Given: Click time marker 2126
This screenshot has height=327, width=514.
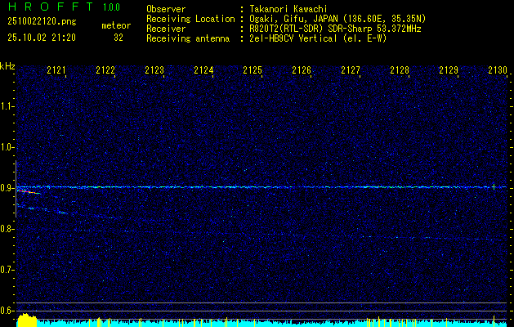Looking at the screenshot, I should coord(302,70).
